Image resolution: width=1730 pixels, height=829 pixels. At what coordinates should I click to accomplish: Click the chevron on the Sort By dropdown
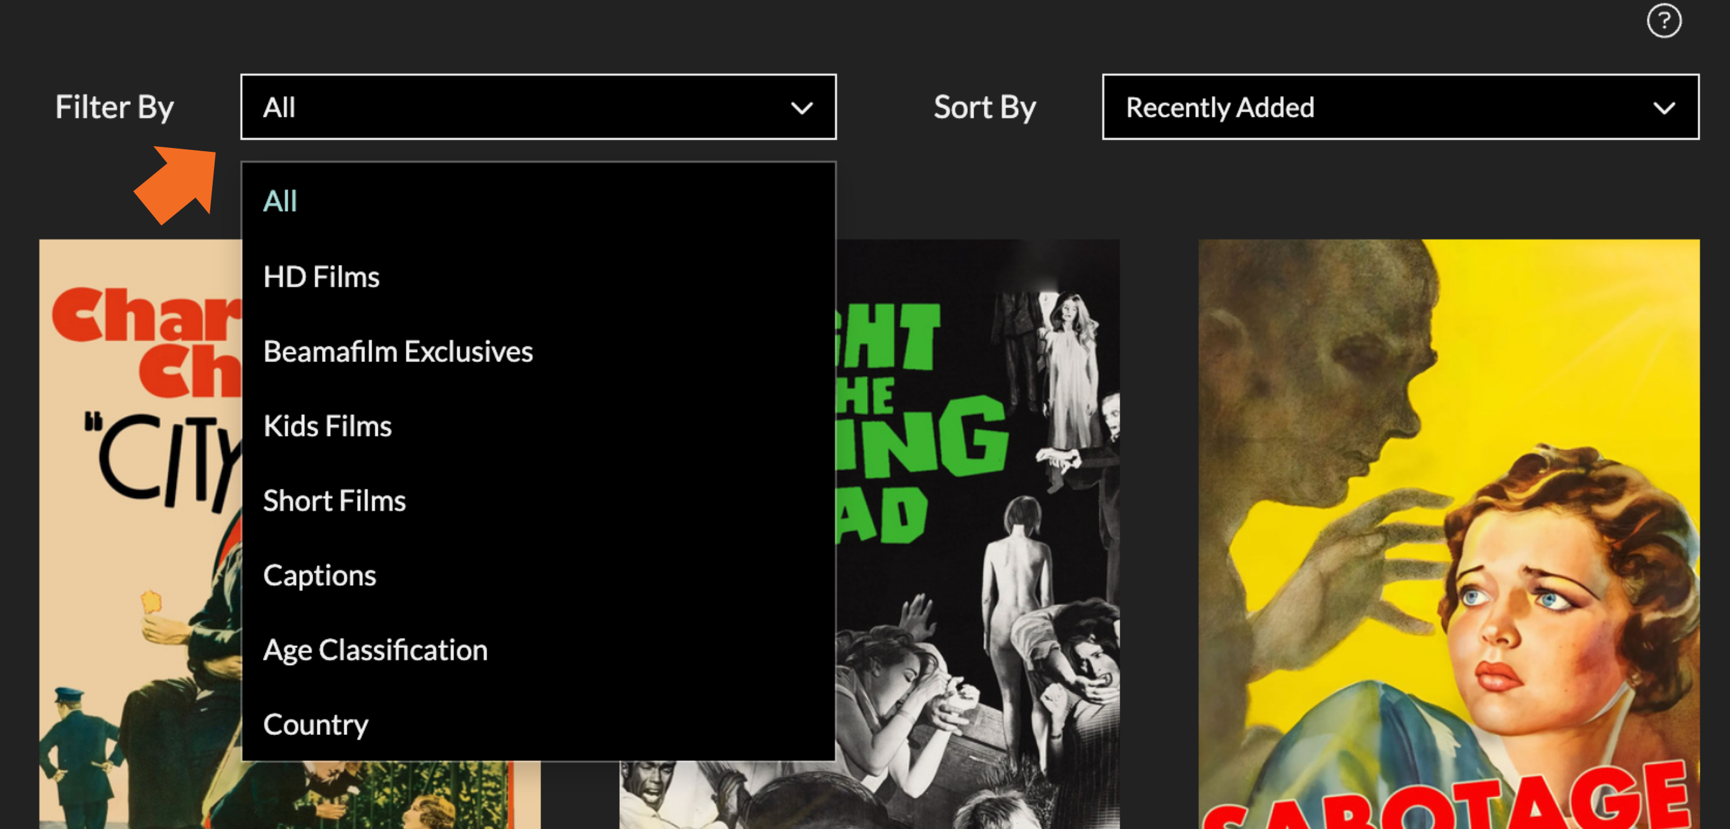pos(1665,107)
